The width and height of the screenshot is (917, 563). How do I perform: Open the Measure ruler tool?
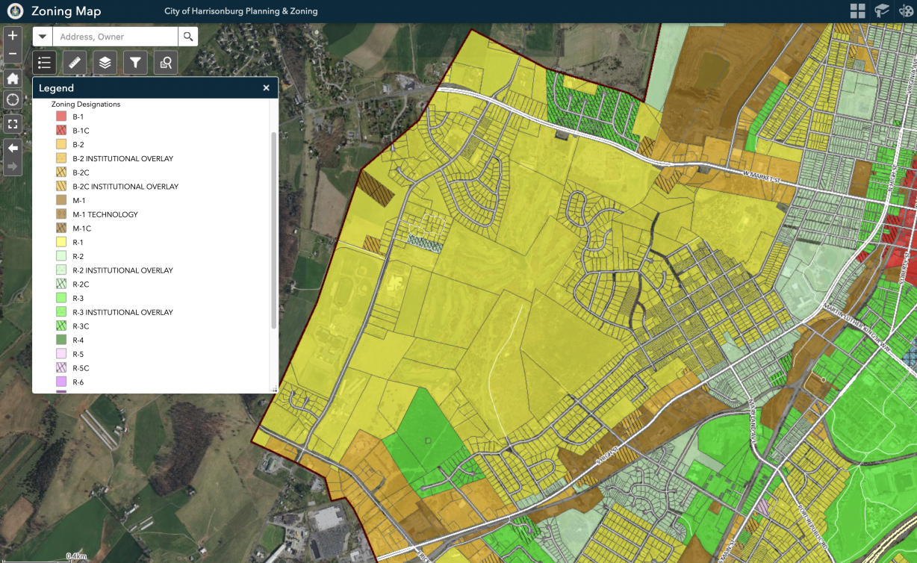tap(75, 63)
